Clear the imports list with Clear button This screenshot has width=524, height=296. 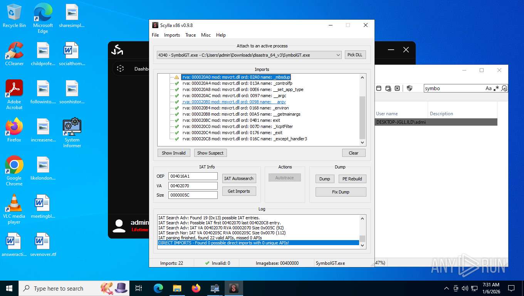click(353, 153)
